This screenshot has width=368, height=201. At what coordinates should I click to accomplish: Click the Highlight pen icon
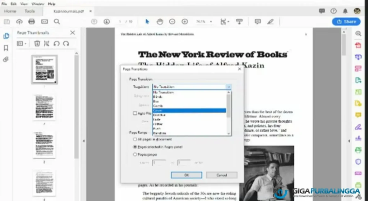(x=270, y=22)
